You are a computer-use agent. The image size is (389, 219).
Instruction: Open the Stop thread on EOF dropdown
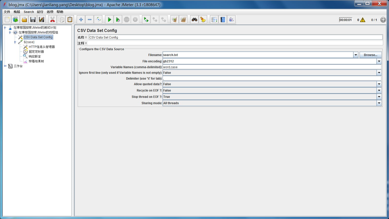tap(379, 97)
